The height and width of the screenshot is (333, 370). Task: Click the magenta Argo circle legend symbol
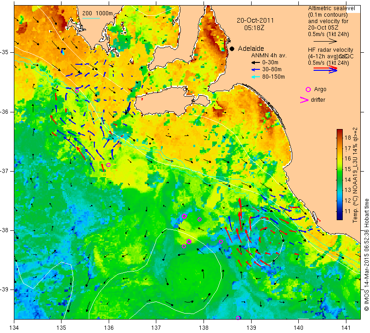pos(308,89)
